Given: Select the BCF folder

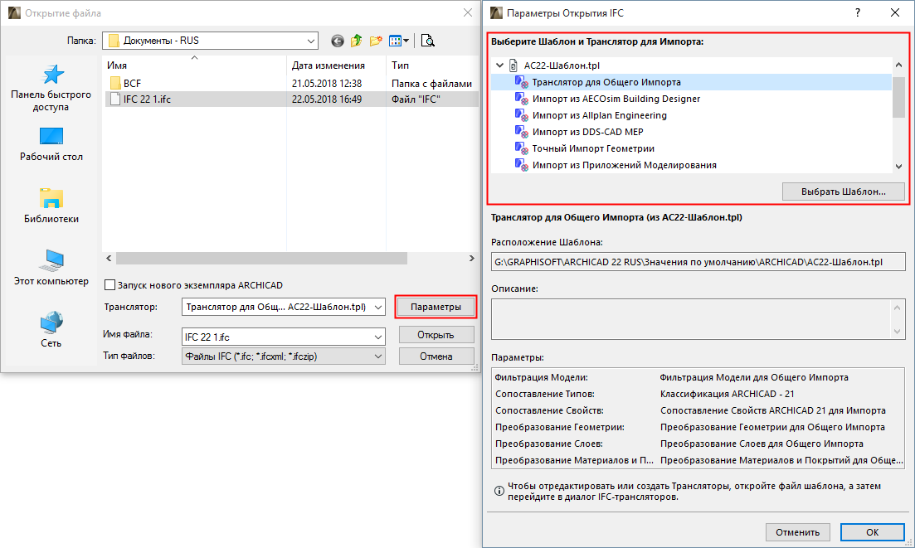Looking at the screenshot, I should [132, 84].
